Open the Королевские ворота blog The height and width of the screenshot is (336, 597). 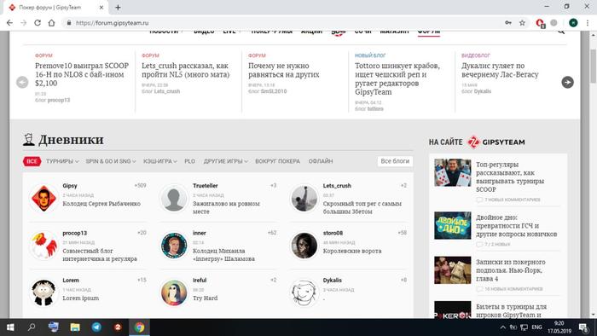coord(352,251)
